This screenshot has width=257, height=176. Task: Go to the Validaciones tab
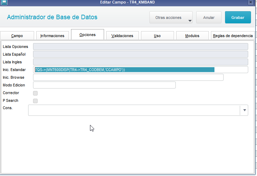click(122, 36)
